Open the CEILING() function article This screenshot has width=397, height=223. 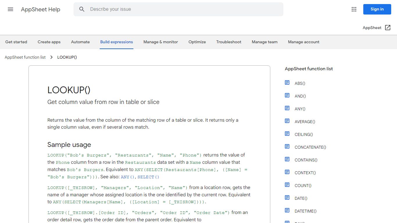coord(304,134)
